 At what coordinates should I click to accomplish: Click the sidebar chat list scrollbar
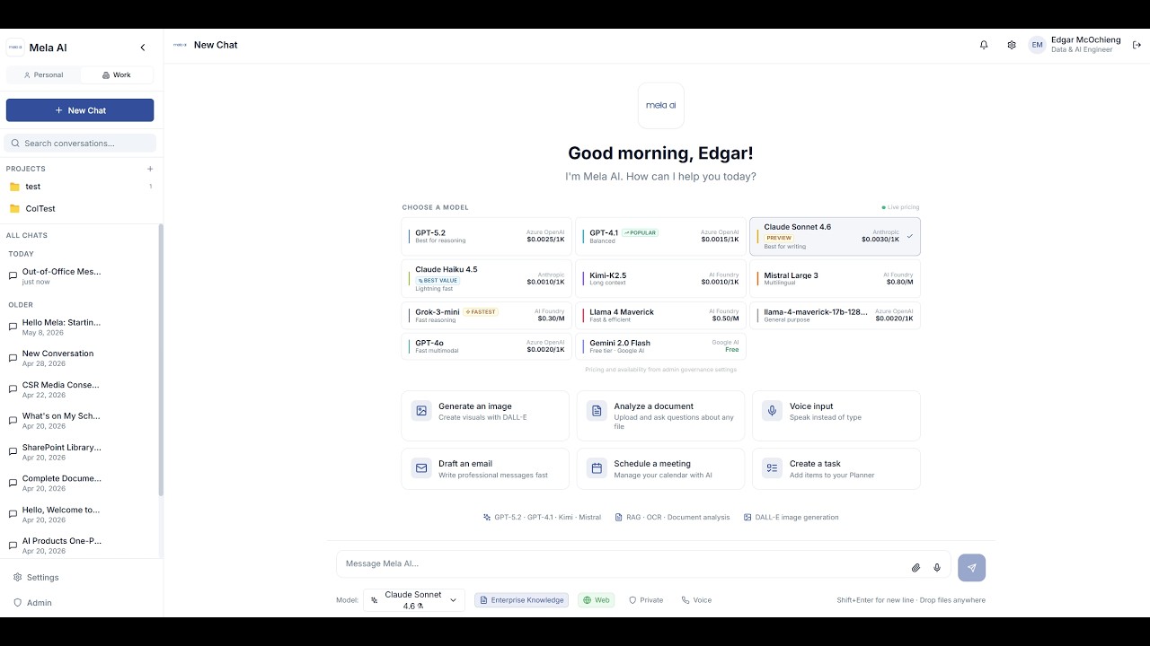[x=161, y=359]
